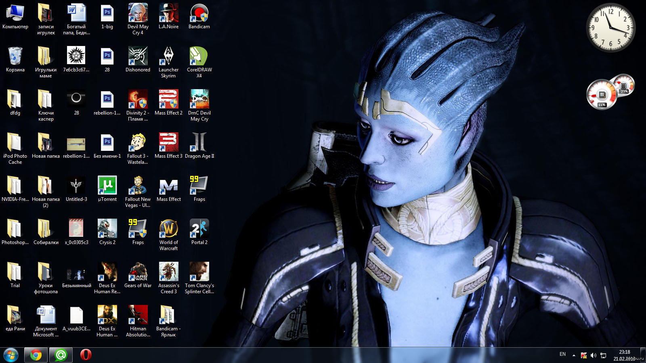Select the iPod Photo Cache folder
Viewport: 646px width, 363px height.
click(x=15, y=148)
